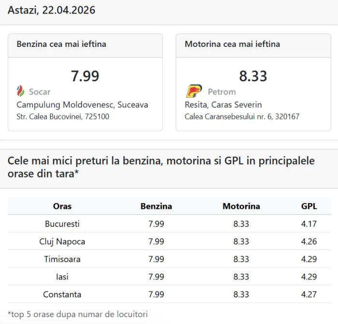Screen dimensions: 338x324
Task: Click Timisoara in the city table
Action: tap(62, 259)
